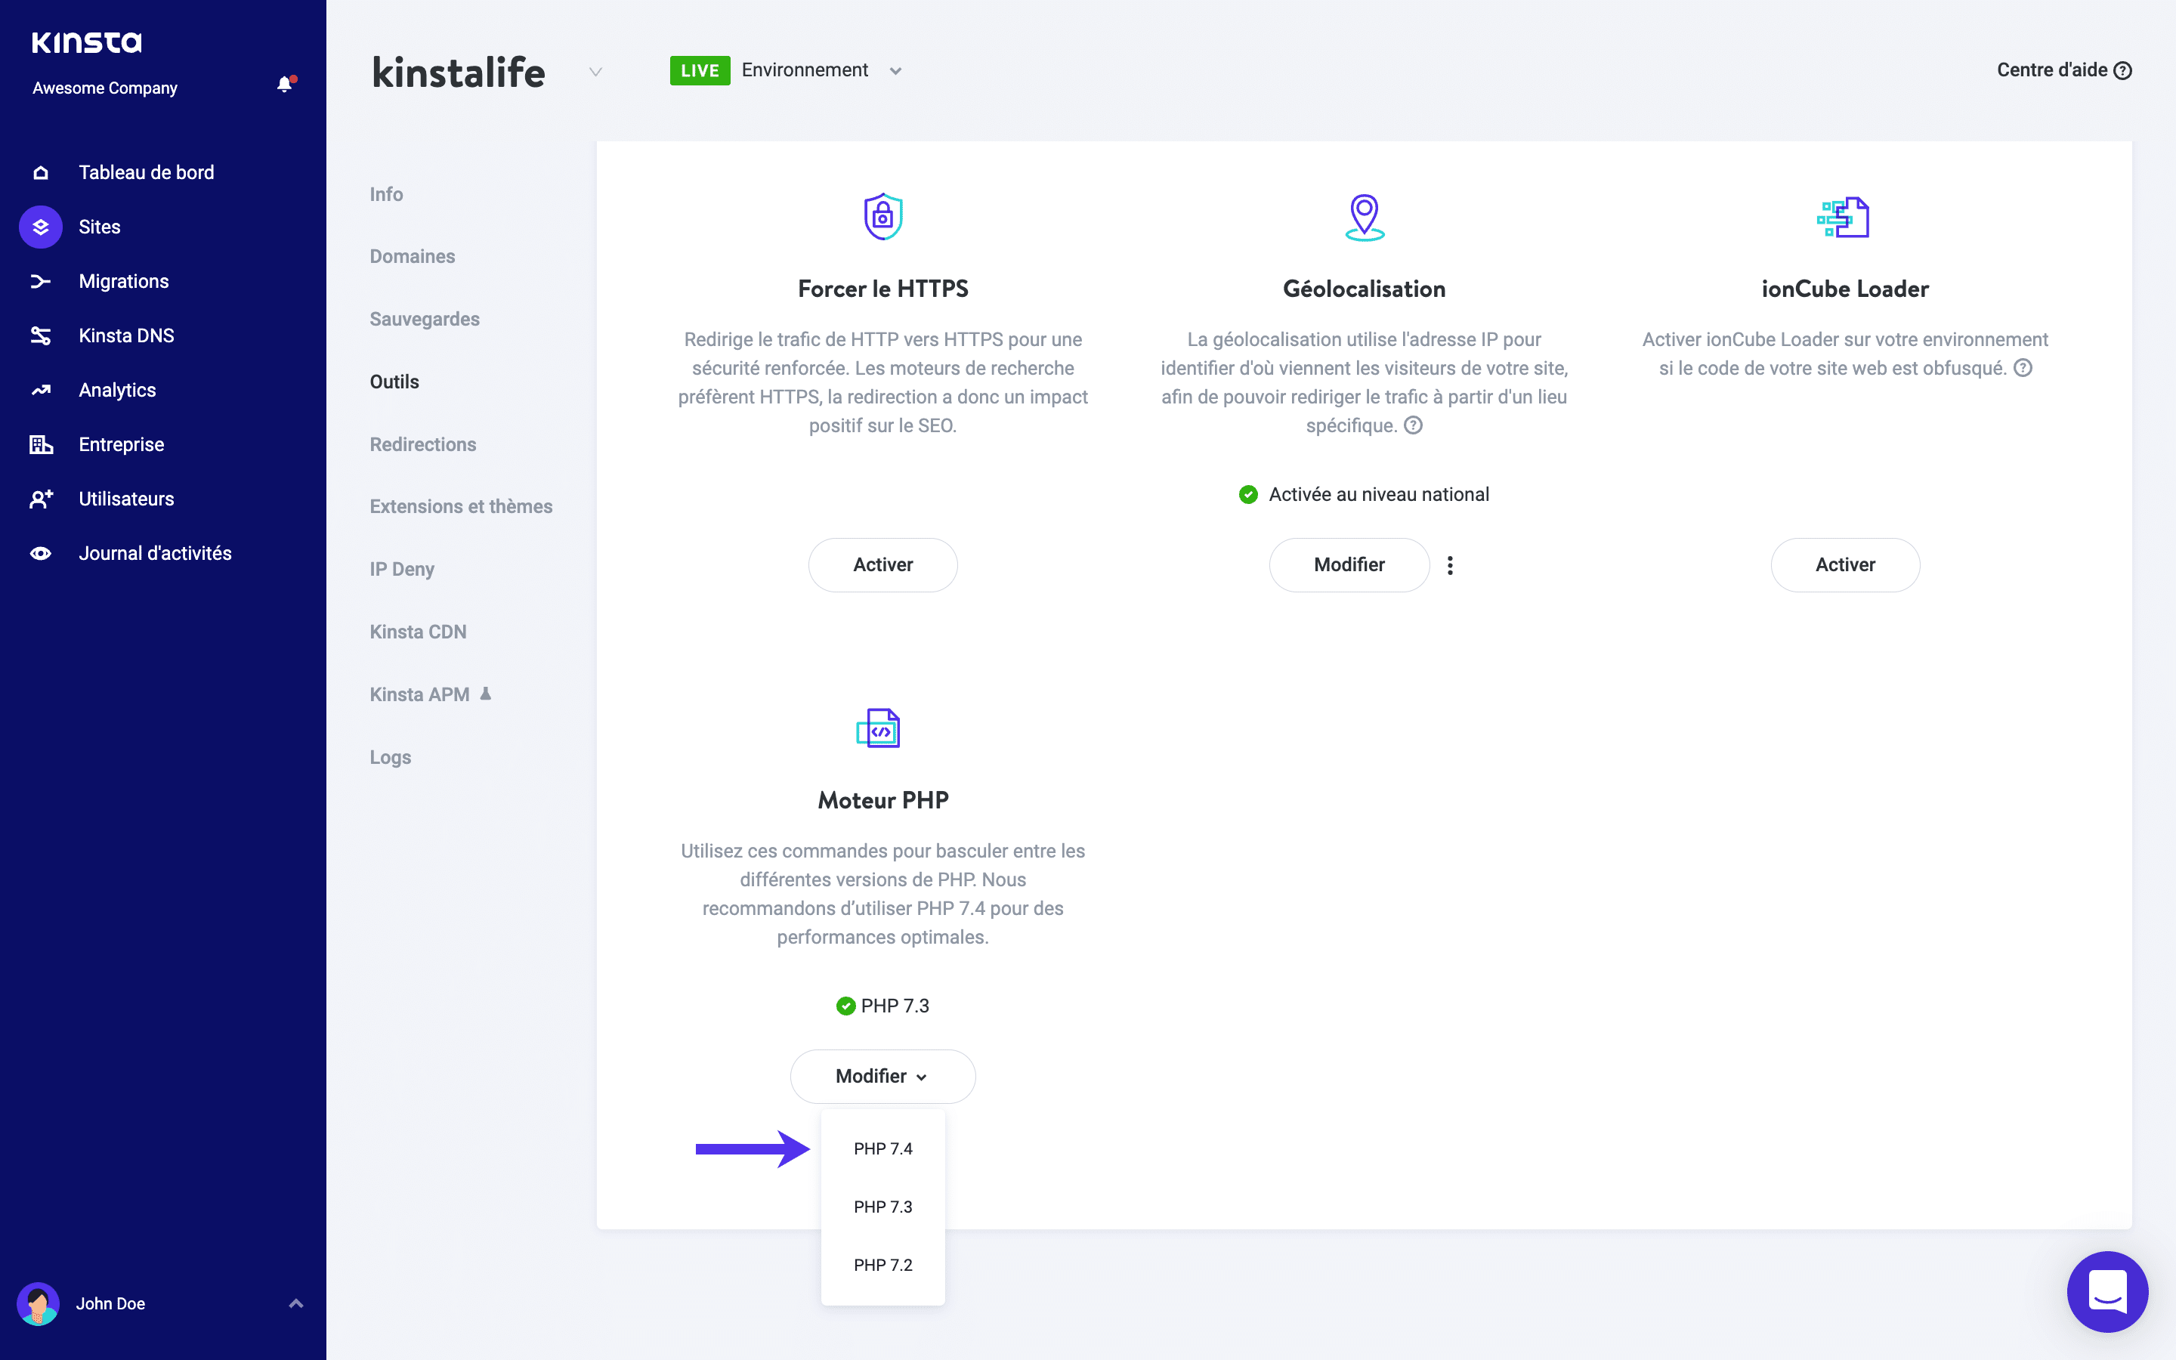Expand John Doe user menu
This screenshot has height=1360, width=2176.
pos(296,1303)
